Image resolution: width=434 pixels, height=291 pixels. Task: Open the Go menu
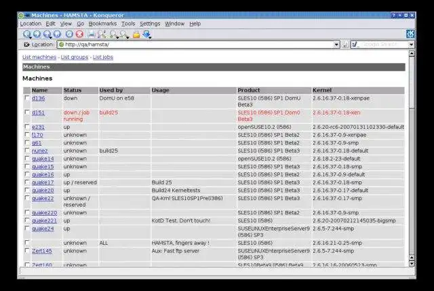[80, 24]
